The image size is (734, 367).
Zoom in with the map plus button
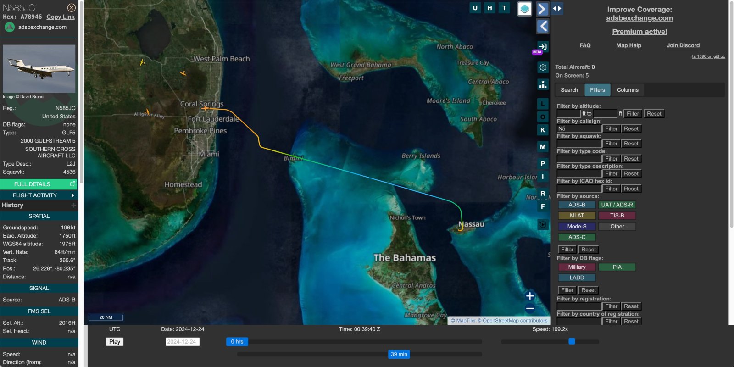(530, 296)
